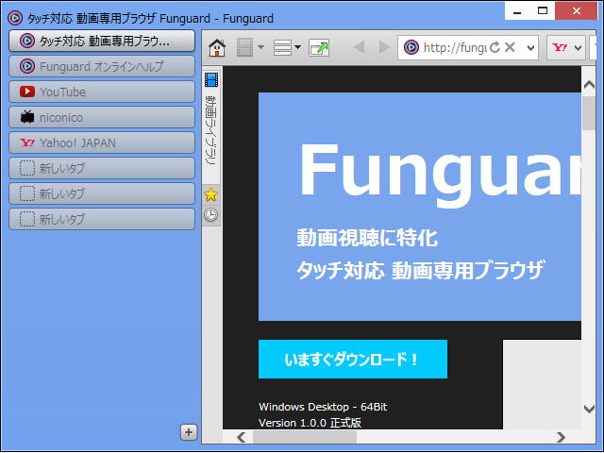This screenshot has width=604, height=453.
Task: Minimize the Funguard window
Action: [517, 11]
